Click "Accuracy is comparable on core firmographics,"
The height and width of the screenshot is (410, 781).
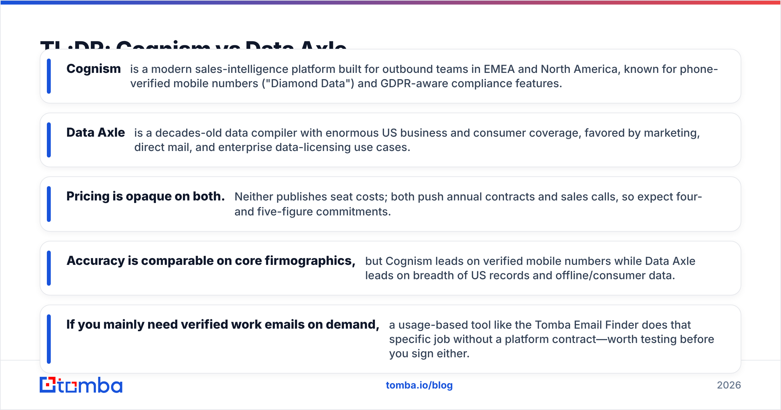[211, 261]
